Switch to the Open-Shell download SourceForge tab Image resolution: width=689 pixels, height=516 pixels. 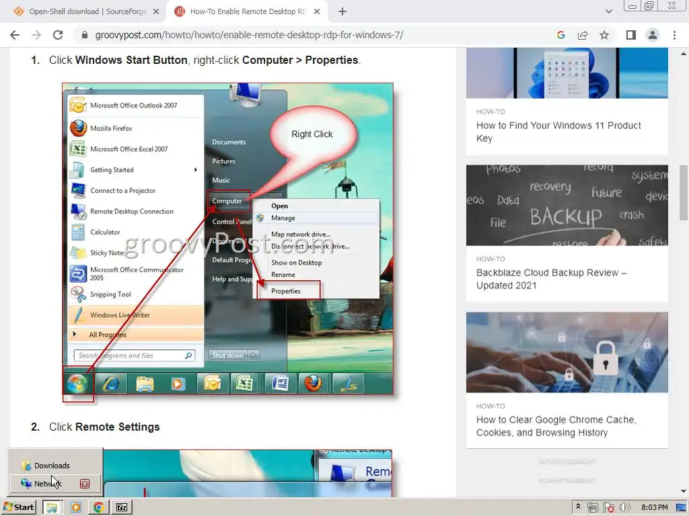(x=87, y=11)
